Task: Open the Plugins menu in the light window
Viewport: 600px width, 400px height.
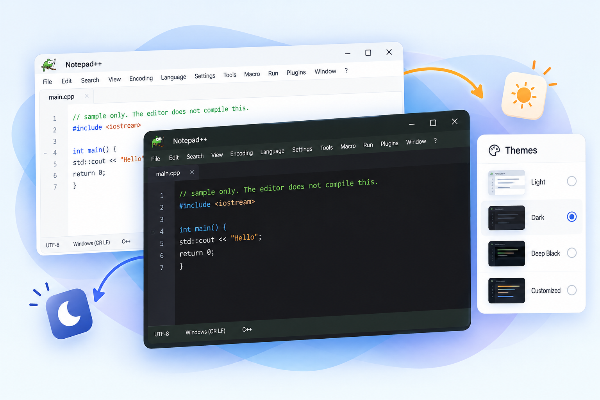Action: click(x=296, y=73)
